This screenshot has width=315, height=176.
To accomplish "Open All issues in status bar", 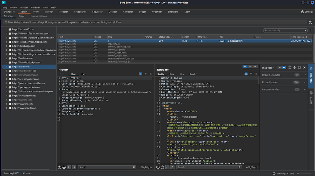I will 27,173.
